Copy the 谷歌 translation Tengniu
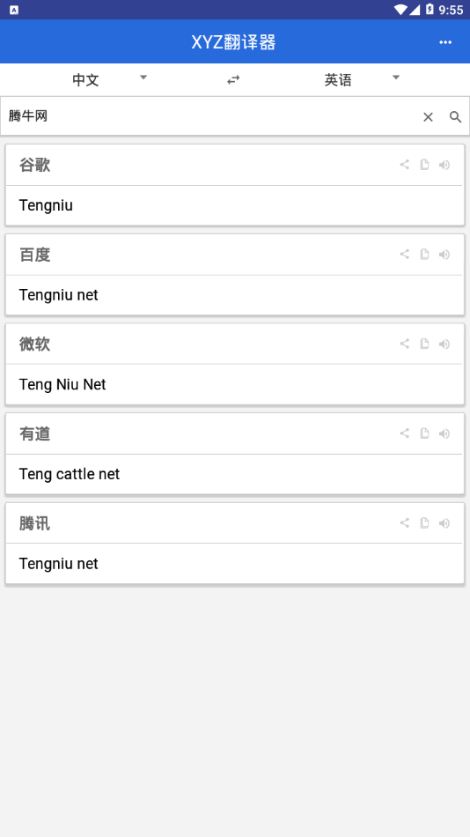 point(424,165)
